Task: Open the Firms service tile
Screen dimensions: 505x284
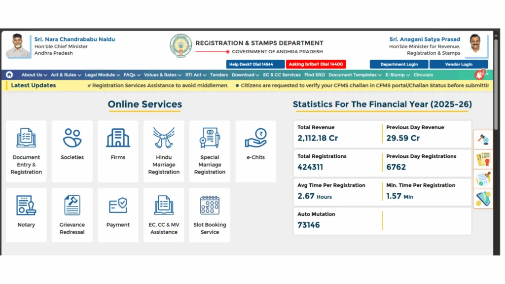Action: tap(118, 139)
